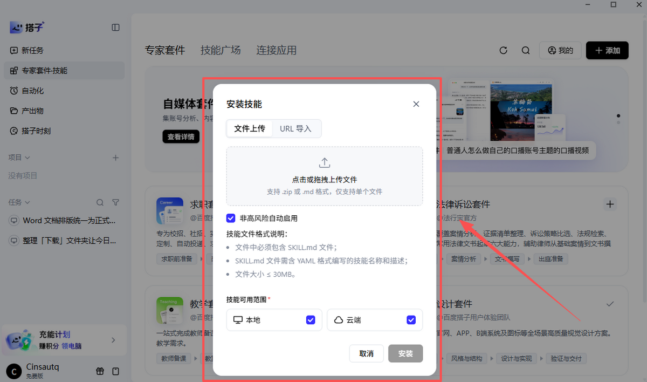Click 查看详情 on the banner
647x382 pixels.
tap(181, 137)
